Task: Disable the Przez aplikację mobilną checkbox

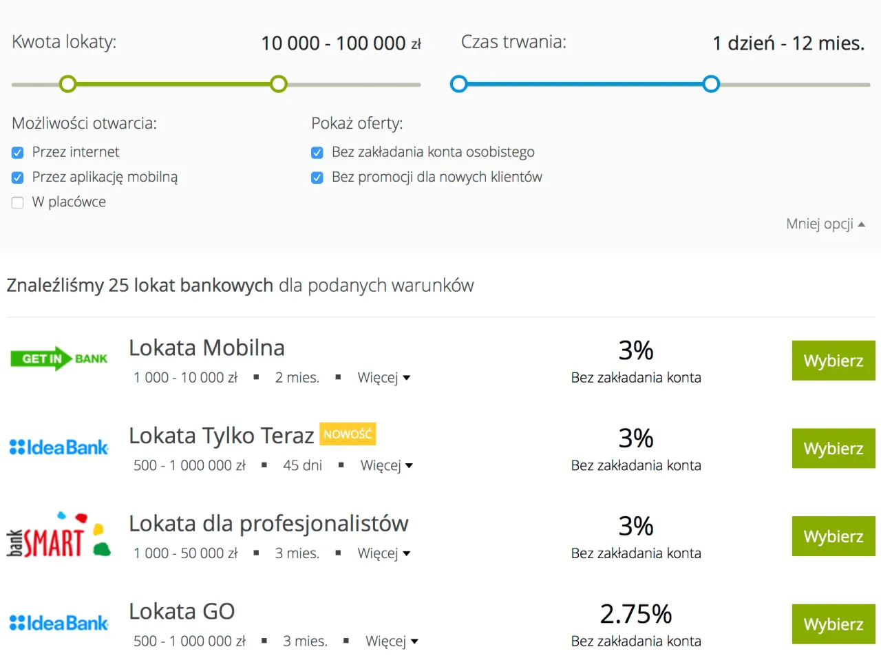Action: (x=17, y=178)
